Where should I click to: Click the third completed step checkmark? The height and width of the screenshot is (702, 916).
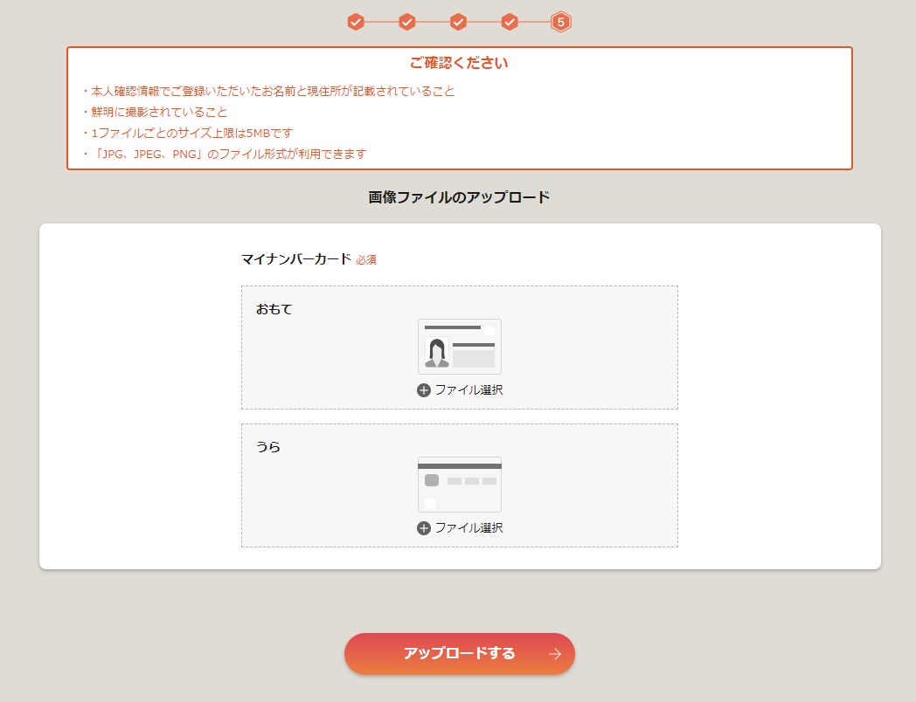point(458,22)
